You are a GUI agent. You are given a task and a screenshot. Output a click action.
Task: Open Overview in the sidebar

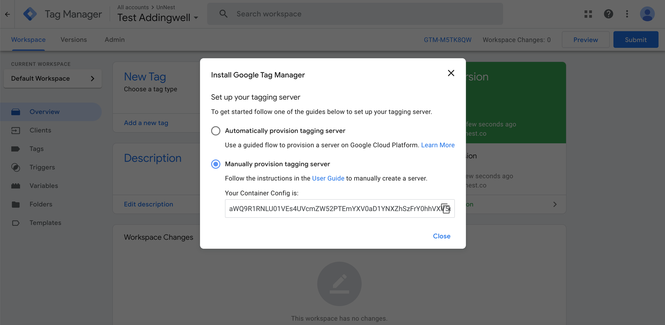click(x=44, y=112)
